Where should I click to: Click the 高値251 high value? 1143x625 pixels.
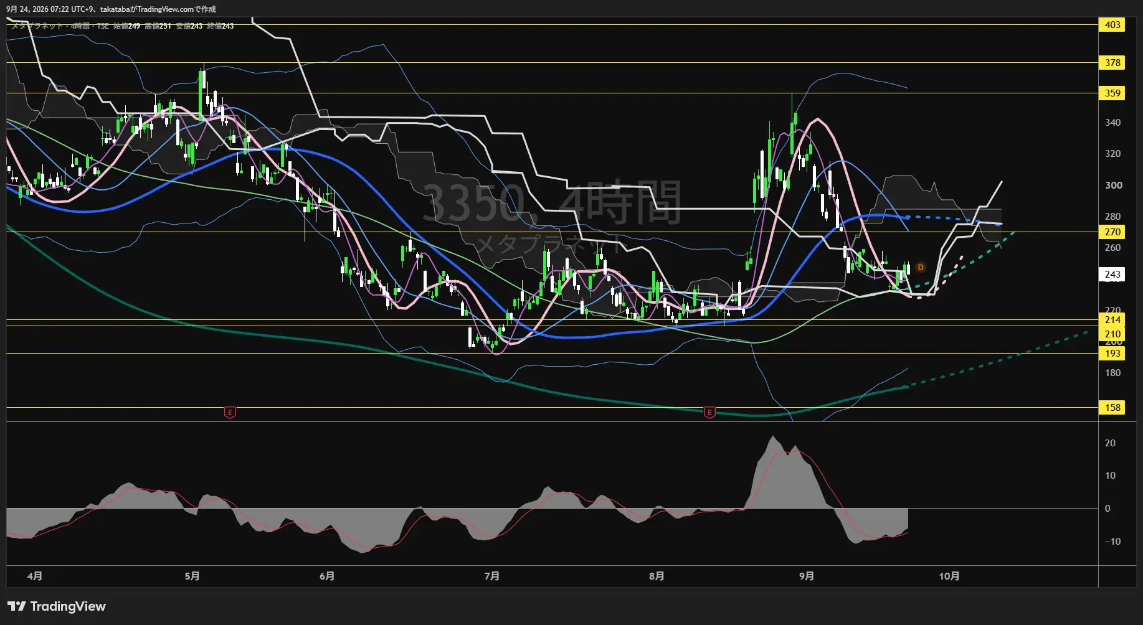158,26
